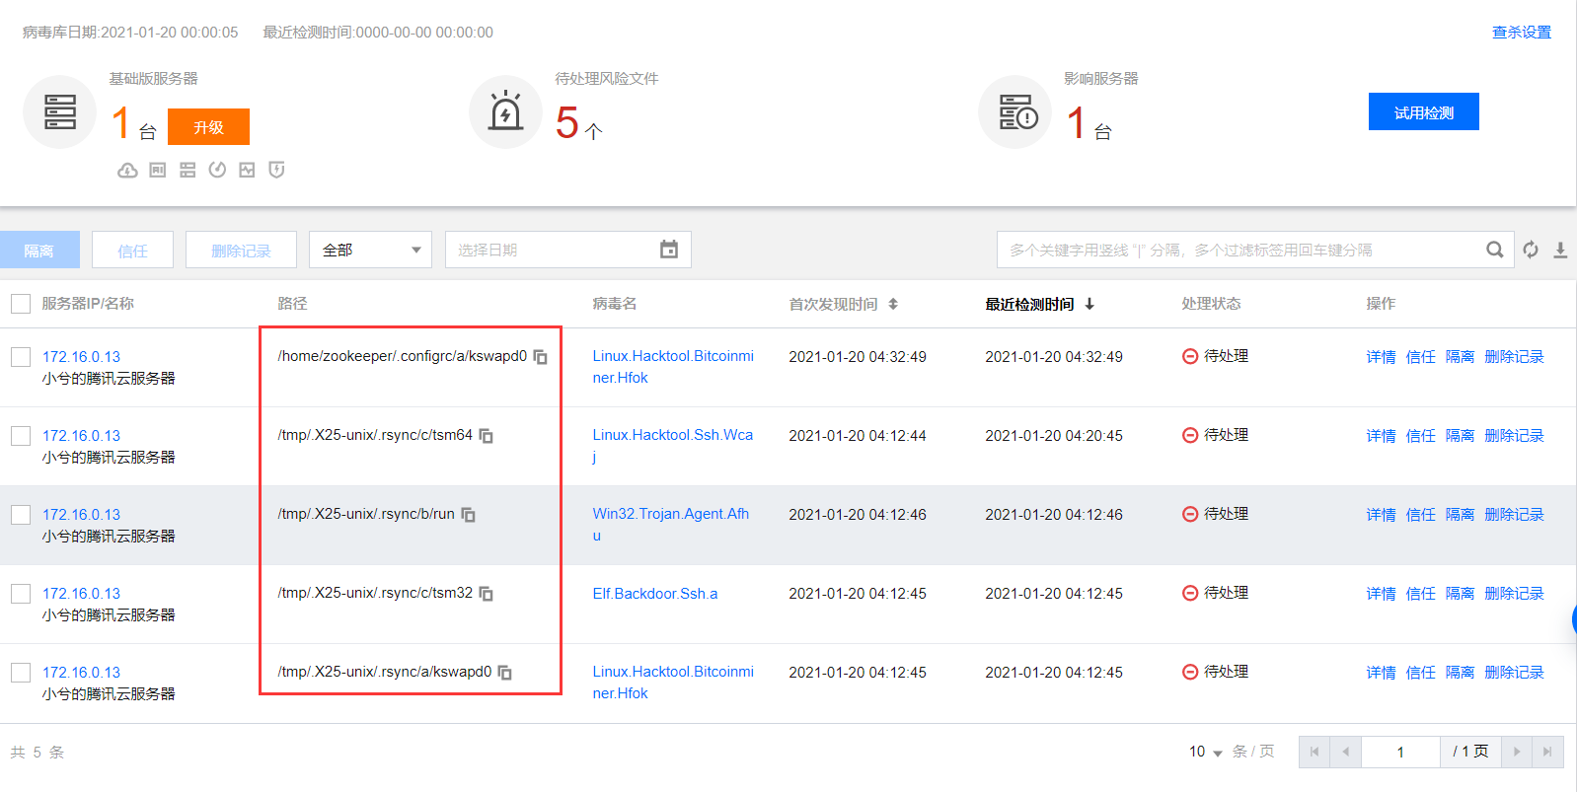Click the page number input box
The width and height of the screenshot is (1577, 792).
tap(1400, 752)
